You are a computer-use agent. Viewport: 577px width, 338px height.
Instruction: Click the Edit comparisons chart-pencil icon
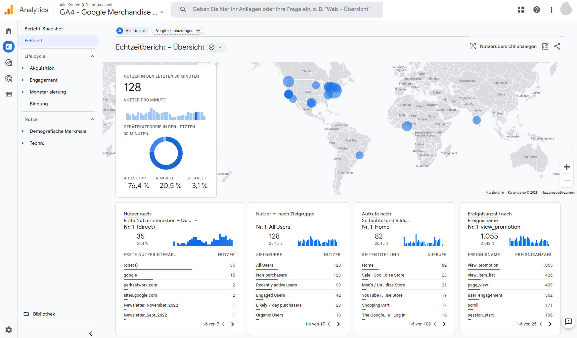click(545, 46)
